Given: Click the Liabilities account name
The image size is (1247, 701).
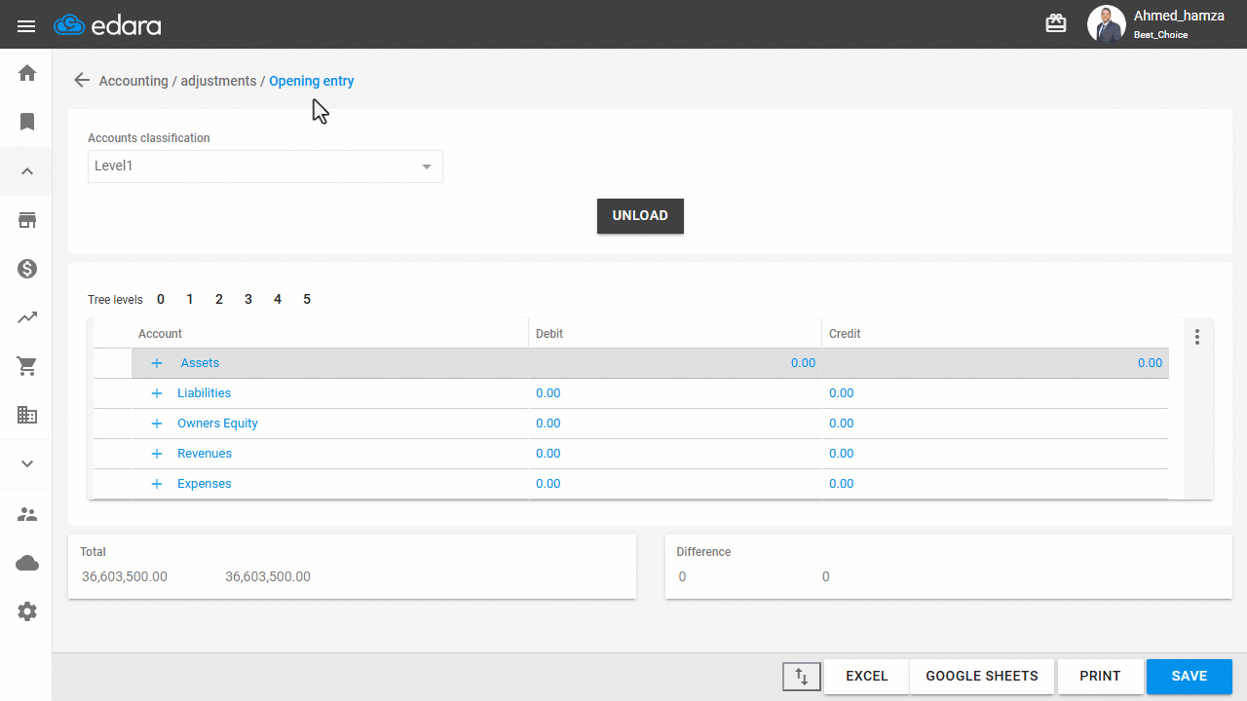Looking at the screenshot, I should (x=204, y=393).
